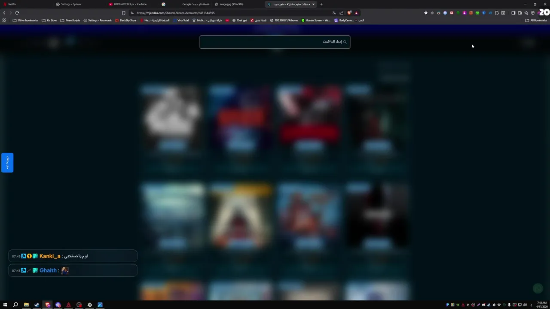This screenshot has width=550, height=309.
Task: Open the Chat gpt bookmark
Action: click(240, 20)
